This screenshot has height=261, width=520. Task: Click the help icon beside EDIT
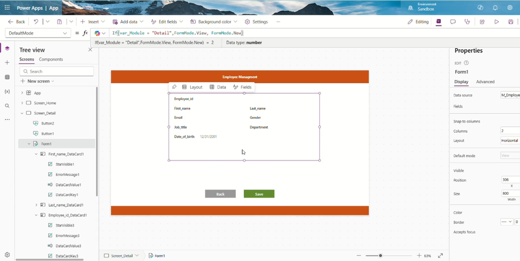pyautogui.click(x=466, y=63)
